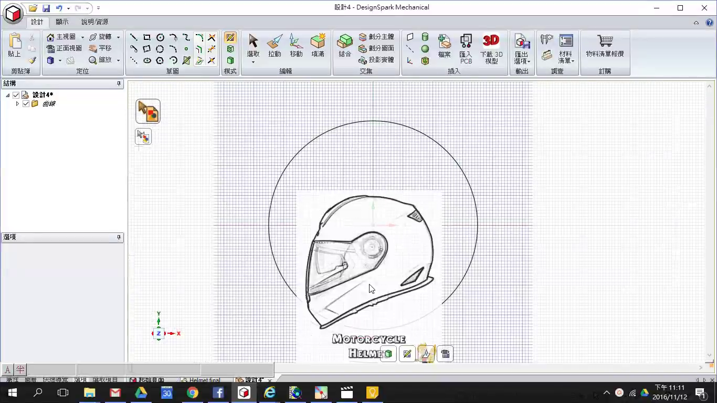Activate the 拉動 (Pull) tool

click(275, 46)
